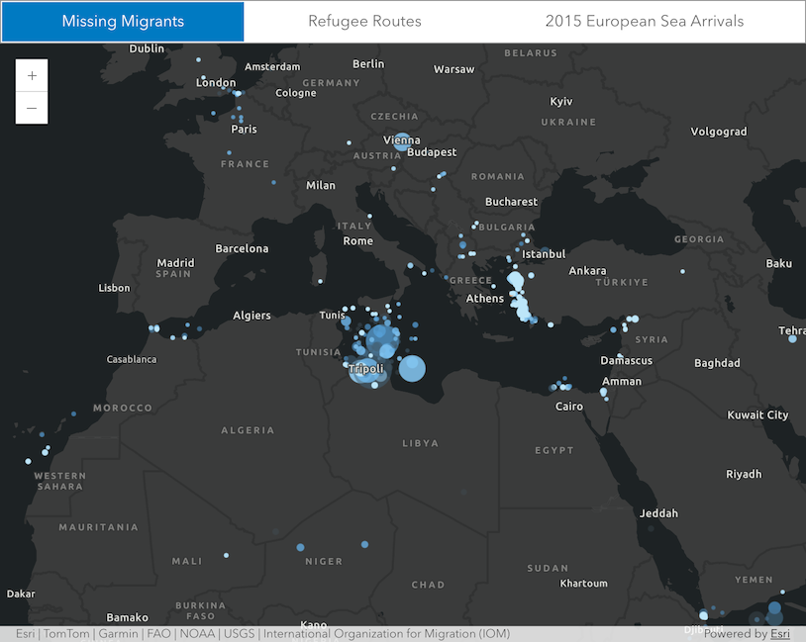Click the marker just west of Amman
Image resolution: width=806 pixels, height=642 pixels.
tap(603, 392)
